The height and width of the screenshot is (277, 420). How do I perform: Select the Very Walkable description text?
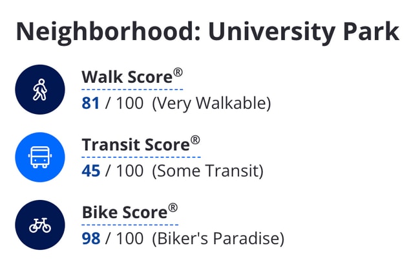click(211, 104)
